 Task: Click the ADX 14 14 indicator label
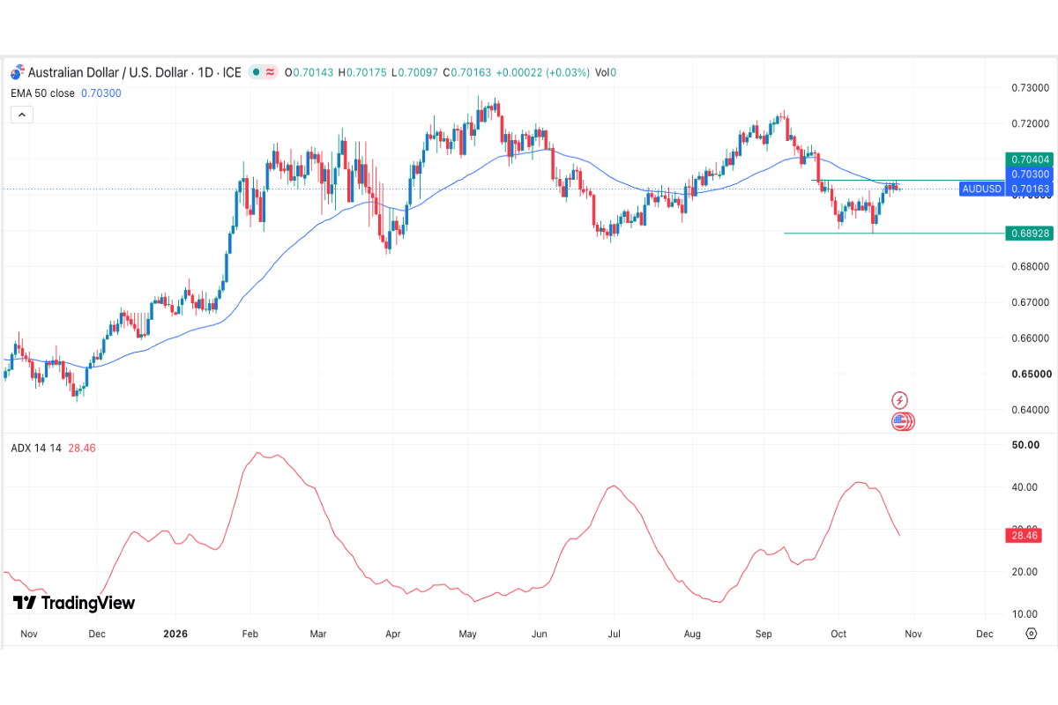click(x=36, y=448)
